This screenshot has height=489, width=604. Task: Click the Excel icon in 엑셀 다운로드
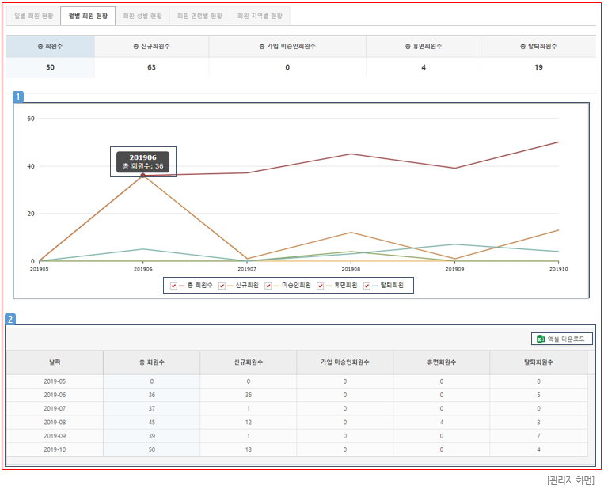pos(541,339)
